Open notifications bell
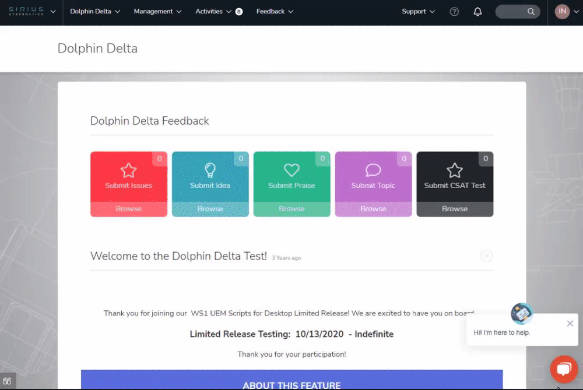 tap(477, 12)
